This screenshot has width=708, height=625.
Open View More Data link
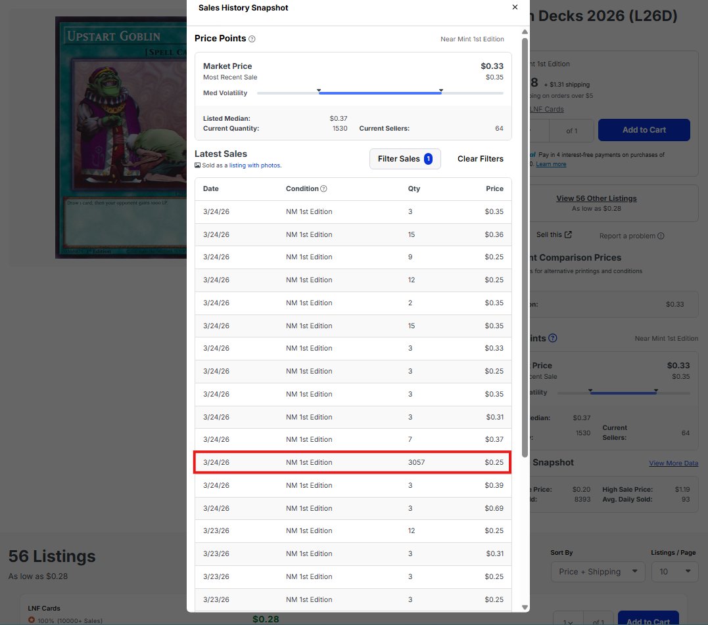[673, 463]
